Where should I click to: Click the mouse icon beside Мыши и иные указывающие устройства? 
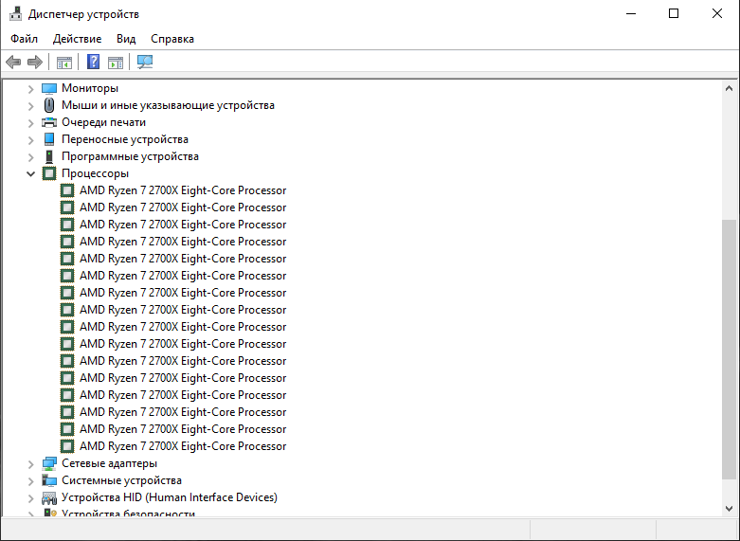(x=49, y=105)
